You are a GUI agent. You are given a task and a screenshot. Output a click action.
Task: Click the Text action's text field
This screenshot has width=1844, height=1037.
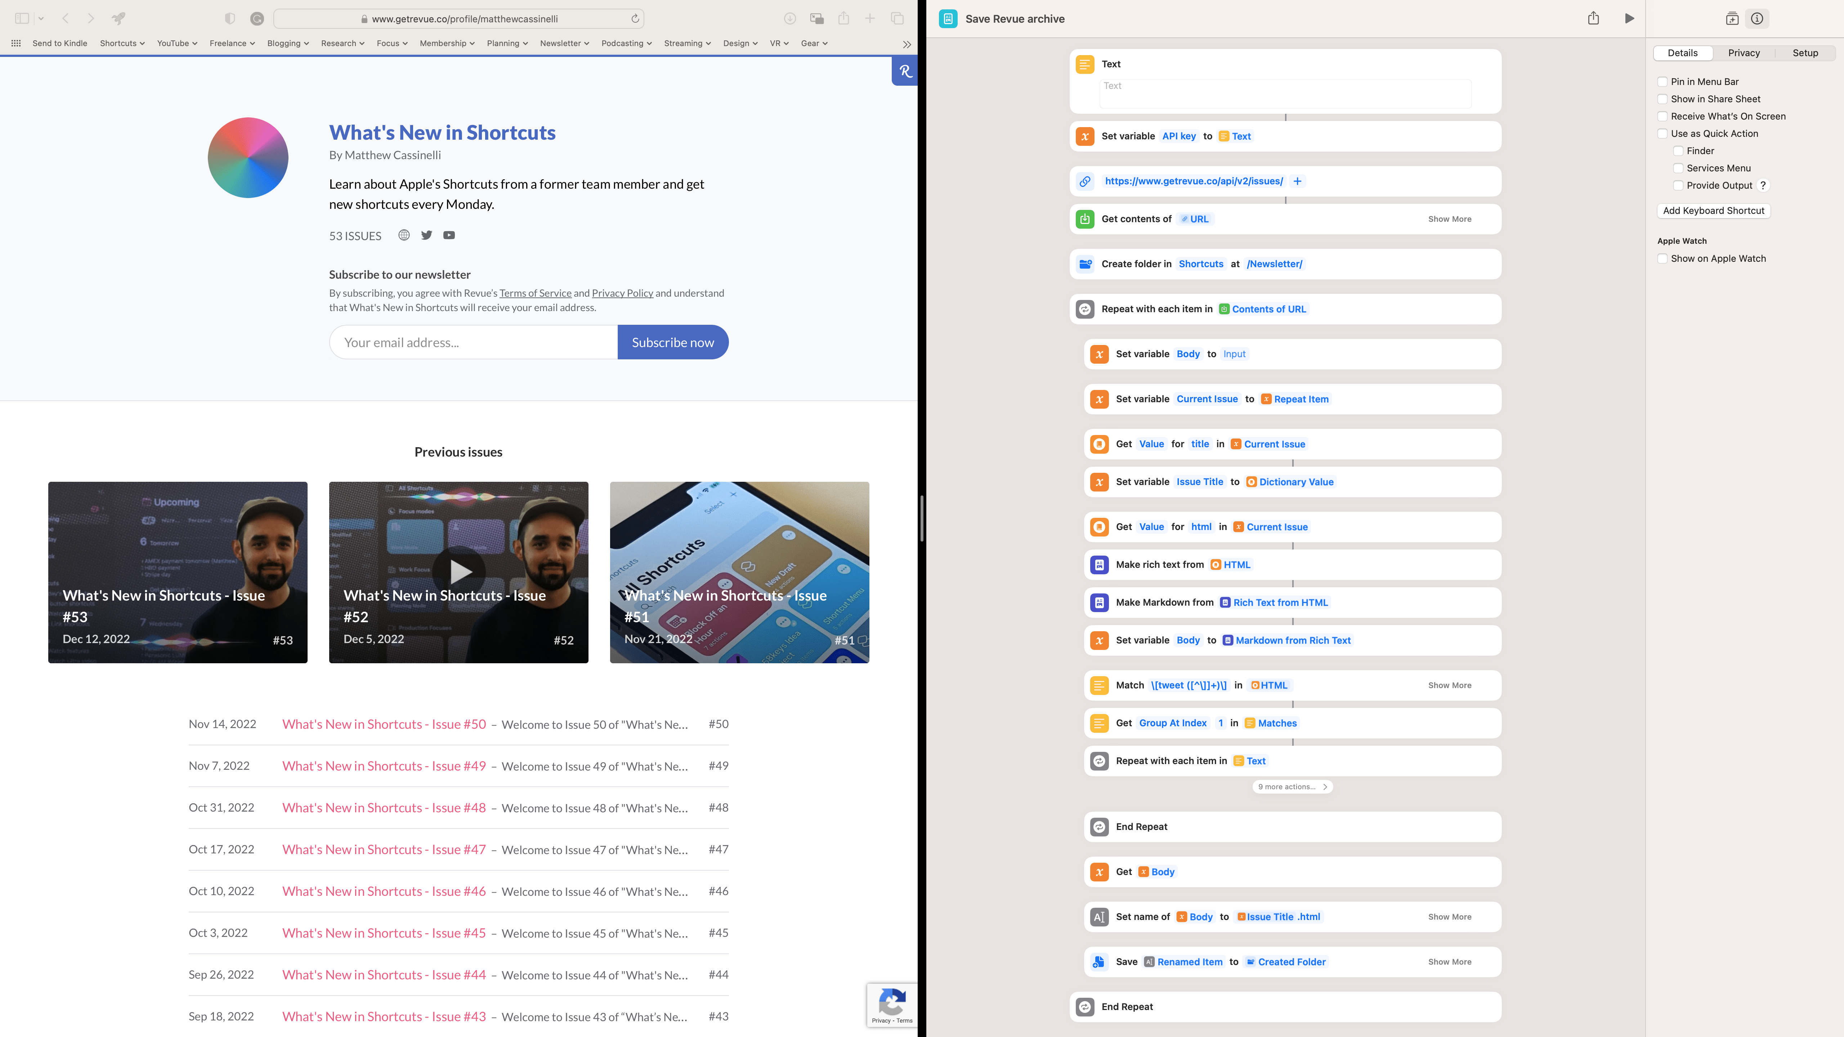(x=1285, y=94)
